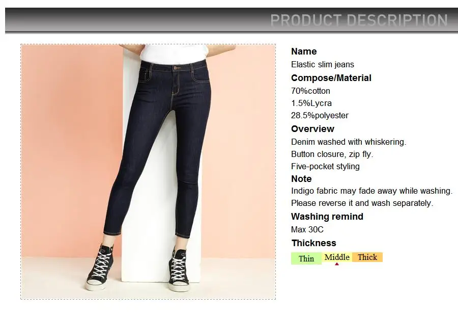Click the Name heading
Screen dimensions: 458x317
pyautogui.click(x=304, y=51)
